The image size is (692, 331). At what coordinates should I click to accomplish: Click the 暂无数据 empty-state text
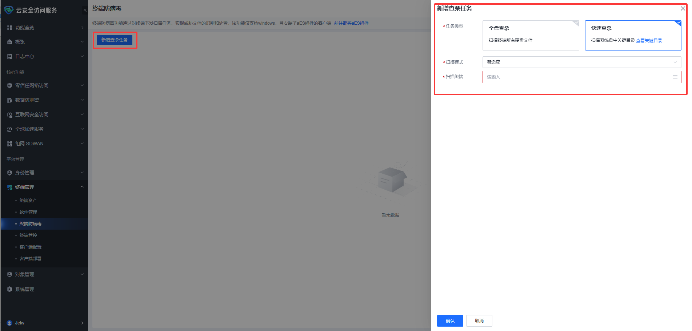391,215
